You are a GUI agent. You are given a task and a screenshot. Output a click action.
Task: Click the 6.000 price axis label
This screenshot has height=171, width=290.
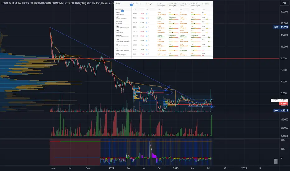click(284, 93)
